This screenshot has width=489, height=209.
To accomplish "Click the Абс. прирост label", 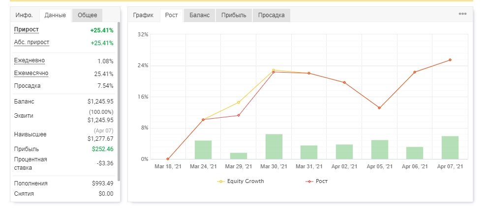I will pos(31,43).
